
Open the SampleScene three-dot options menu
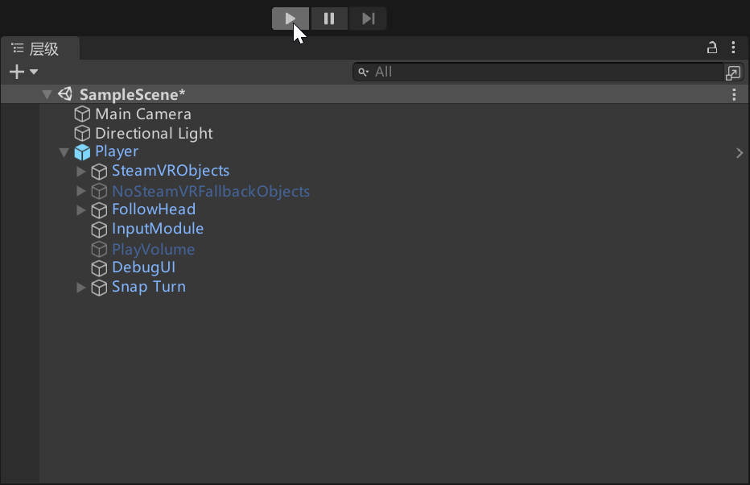734,94
